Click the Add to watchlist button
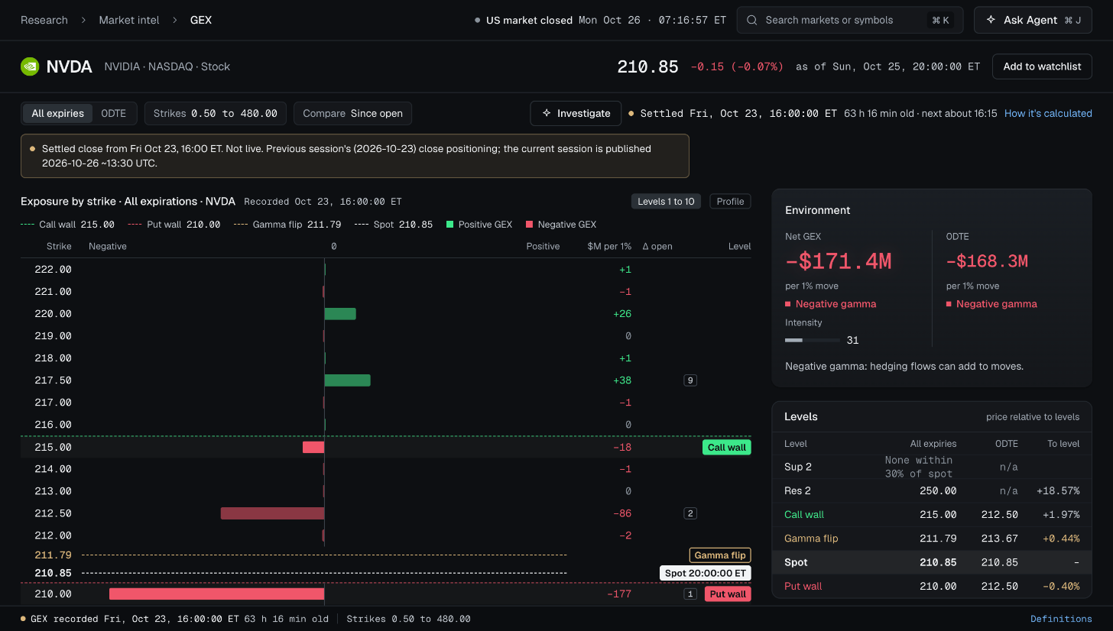The image size is (1113, 631). pyautogui.click(x=1042, y=66)
